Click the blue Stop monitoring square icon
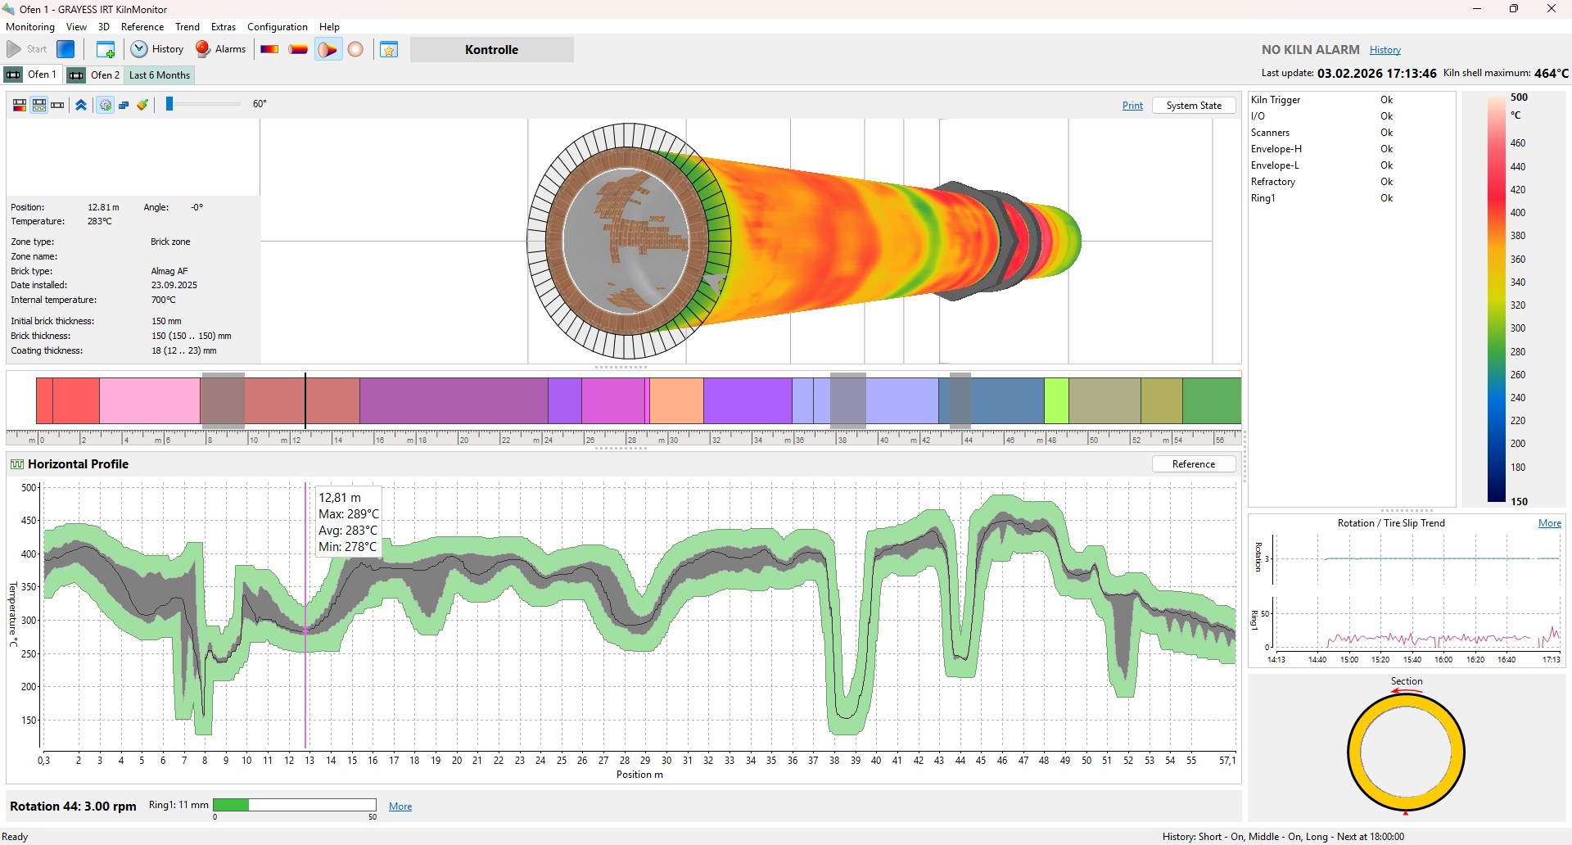 tap(65, 49)
